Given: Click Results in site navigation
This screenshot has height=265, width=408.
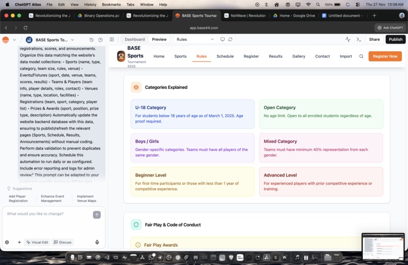Looking at the screenshot, I should point(275,56).
